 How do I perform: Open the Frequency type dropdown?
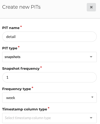[49, 98]
